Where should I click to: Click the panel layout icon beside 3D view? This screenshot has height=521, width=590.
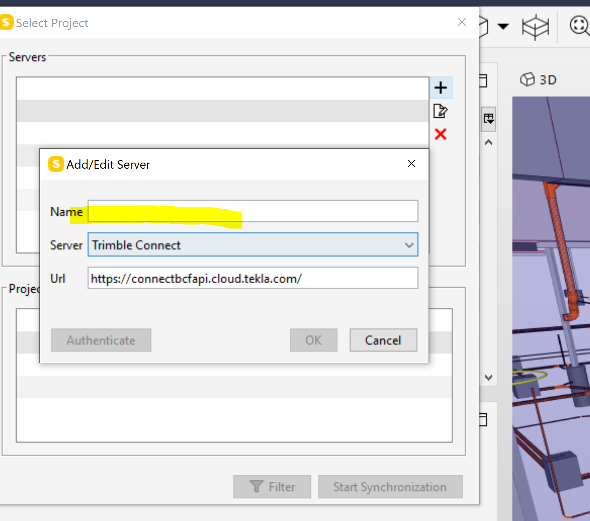point(488,119)
